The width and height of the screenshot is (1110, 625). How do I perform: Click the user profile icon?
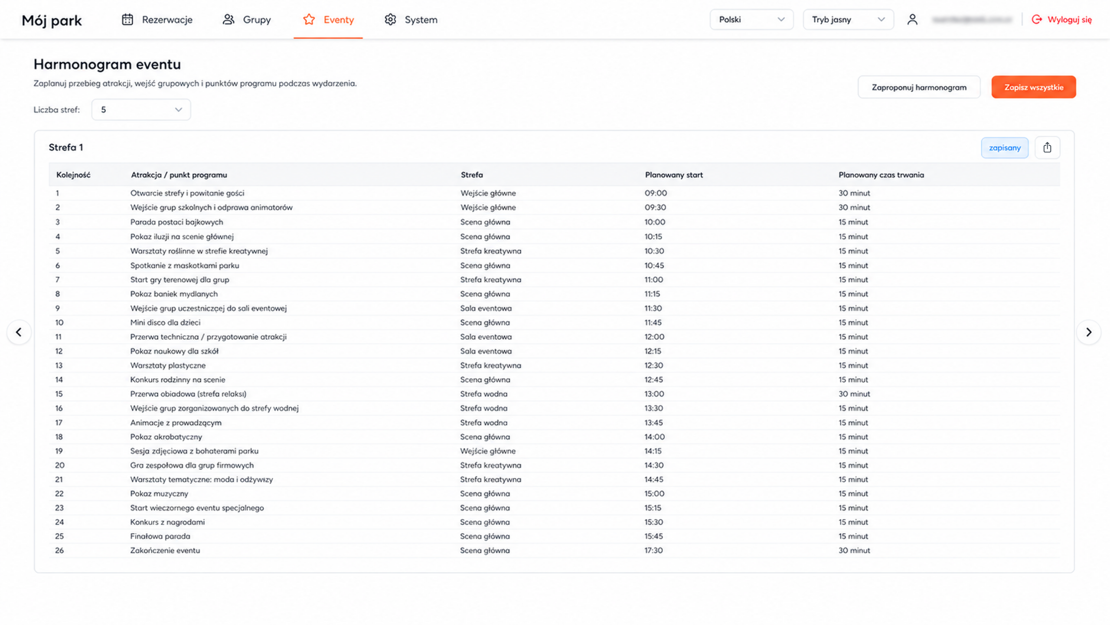[912, 20]
